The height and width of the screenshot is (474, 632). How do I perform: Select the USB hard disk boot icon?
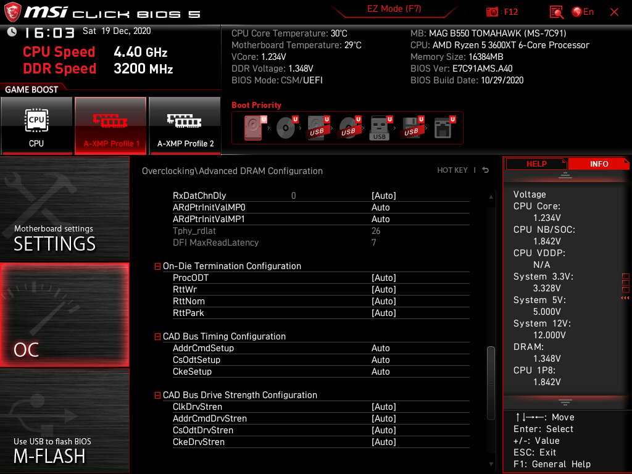coord(318,128)
